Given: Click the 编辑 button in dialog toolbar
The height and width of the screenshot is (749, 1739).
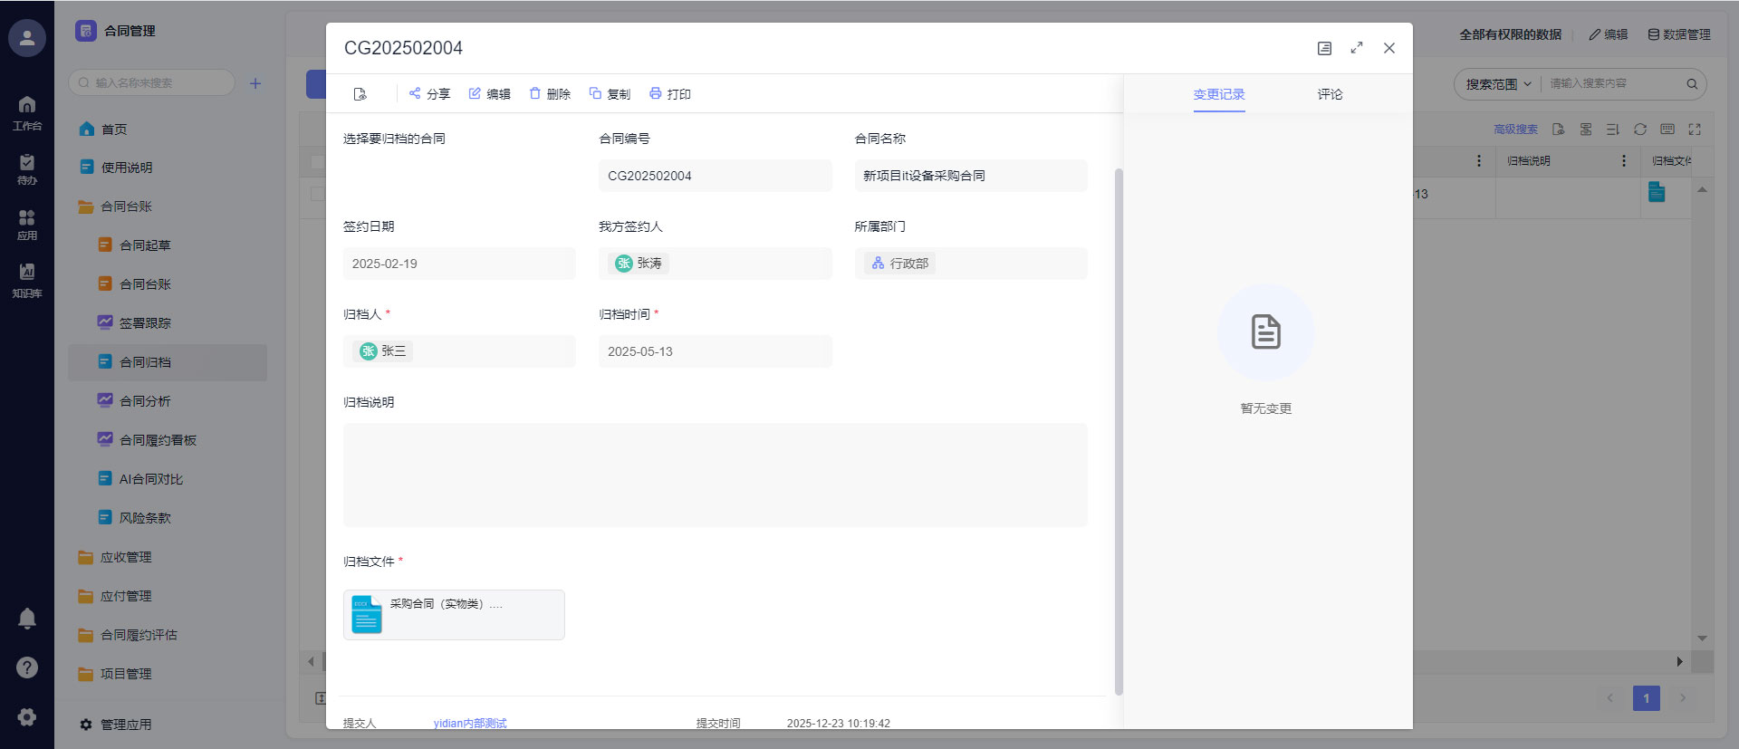Looking at the screenshot, I should [489, 94].
